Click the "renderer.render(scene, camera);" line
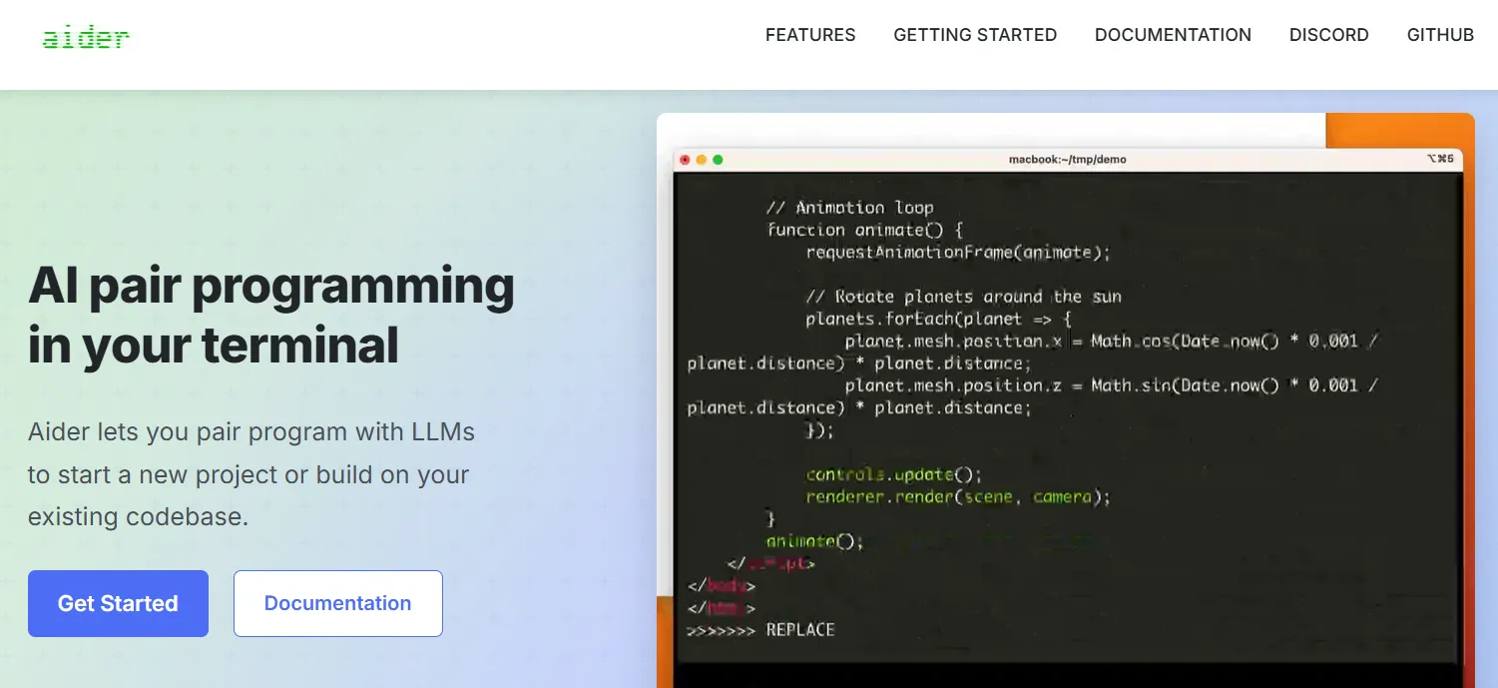Screen dimensions: 1498x688 coord(958,497)
